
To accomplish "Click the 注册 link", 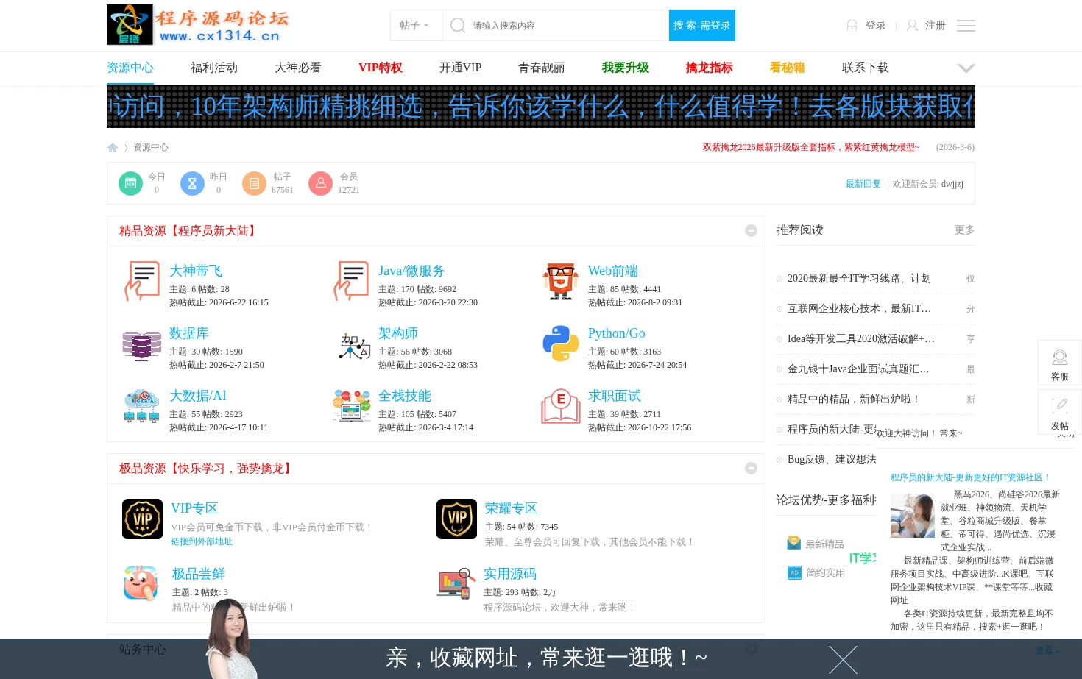I will pos(935,25).
